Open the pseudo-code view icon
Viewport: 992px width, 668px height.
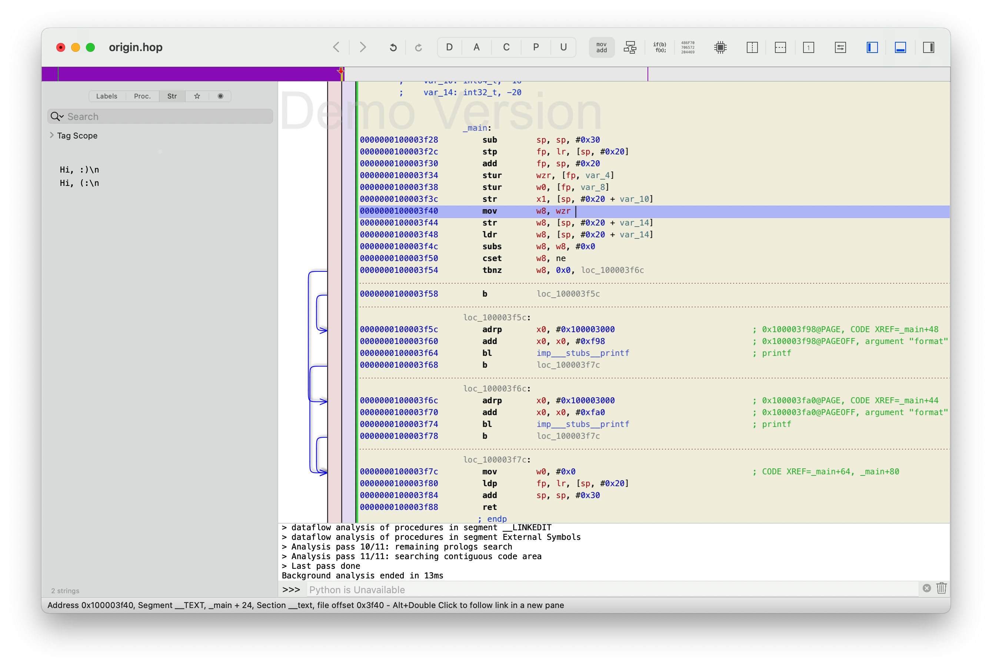659,47
